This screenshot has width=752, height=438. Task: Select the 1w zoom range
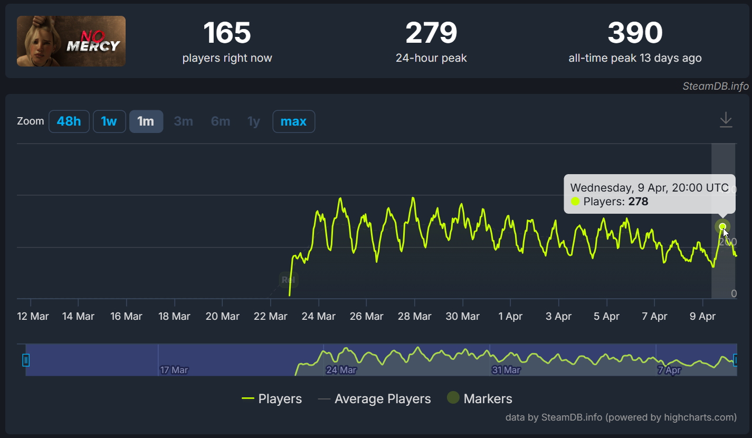[x=109, y=121]
